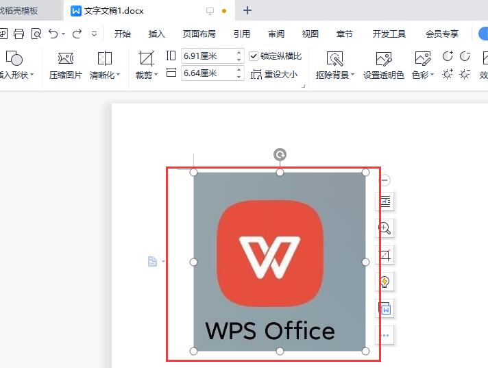Expand the 裁剪 dropdown arrow

click(x=156, y=75)
